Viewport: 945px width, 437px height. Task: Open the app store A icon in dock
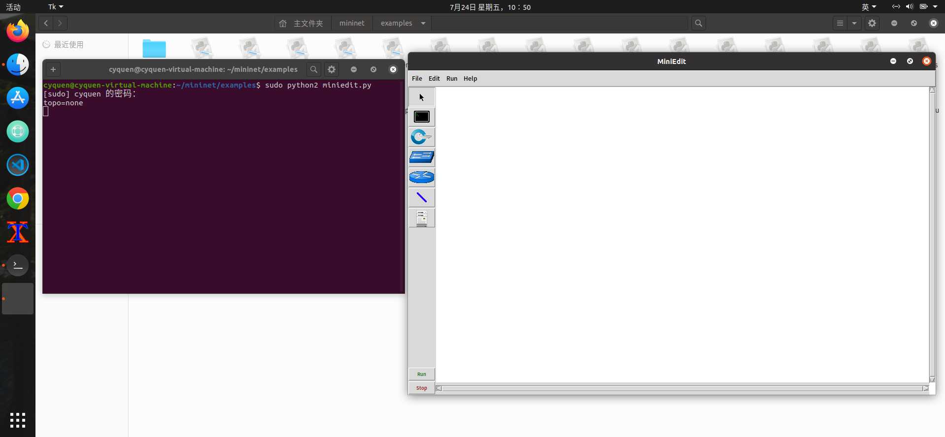pos(18,98)
